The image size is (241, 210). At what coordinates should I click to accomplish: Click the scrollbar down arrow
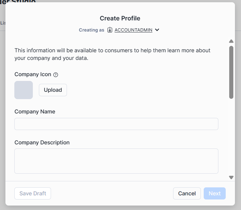(231, 177)
